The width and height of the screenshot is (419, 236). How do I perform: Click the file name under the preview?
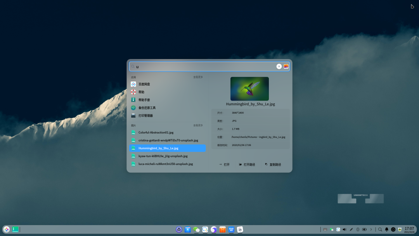tap(250, 104)
